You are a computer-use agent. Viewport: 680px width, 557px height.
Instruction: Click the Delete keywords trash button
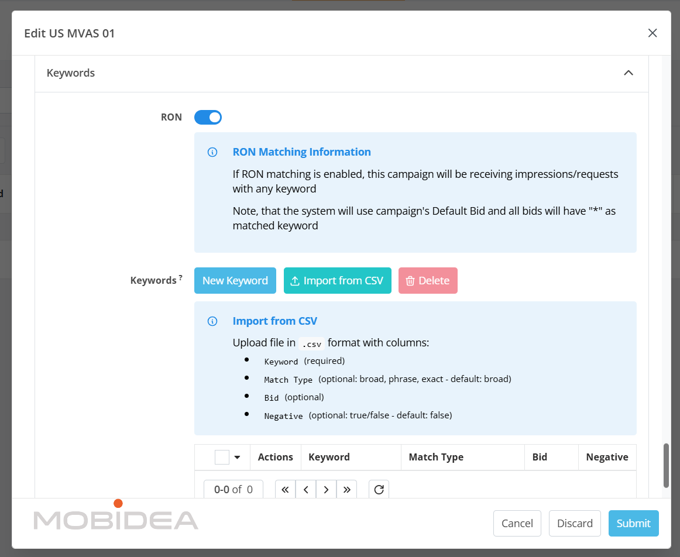coord(428,281)
